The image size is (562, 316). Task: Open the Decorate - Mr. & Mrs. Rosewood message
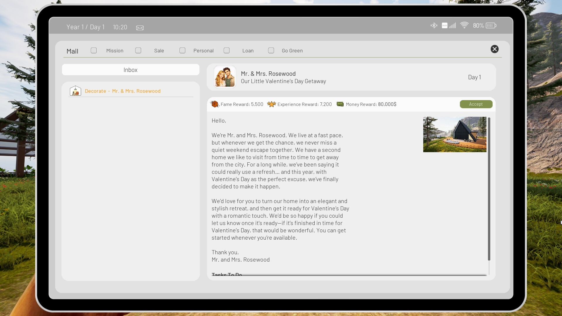pyautogui.click(x=123, y=91)
